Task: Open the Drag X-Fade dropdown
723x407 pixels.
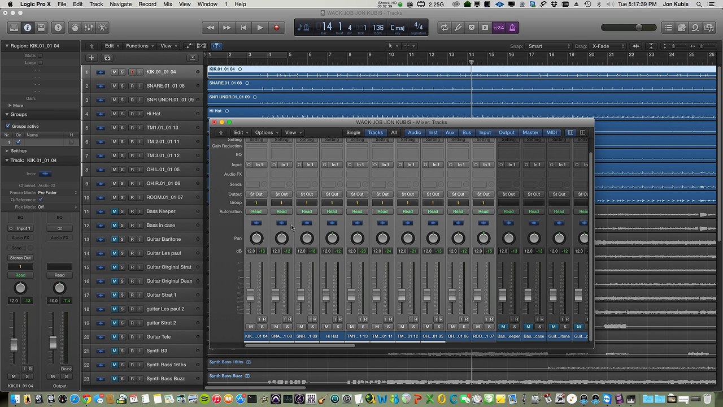Action: point(608,46)
